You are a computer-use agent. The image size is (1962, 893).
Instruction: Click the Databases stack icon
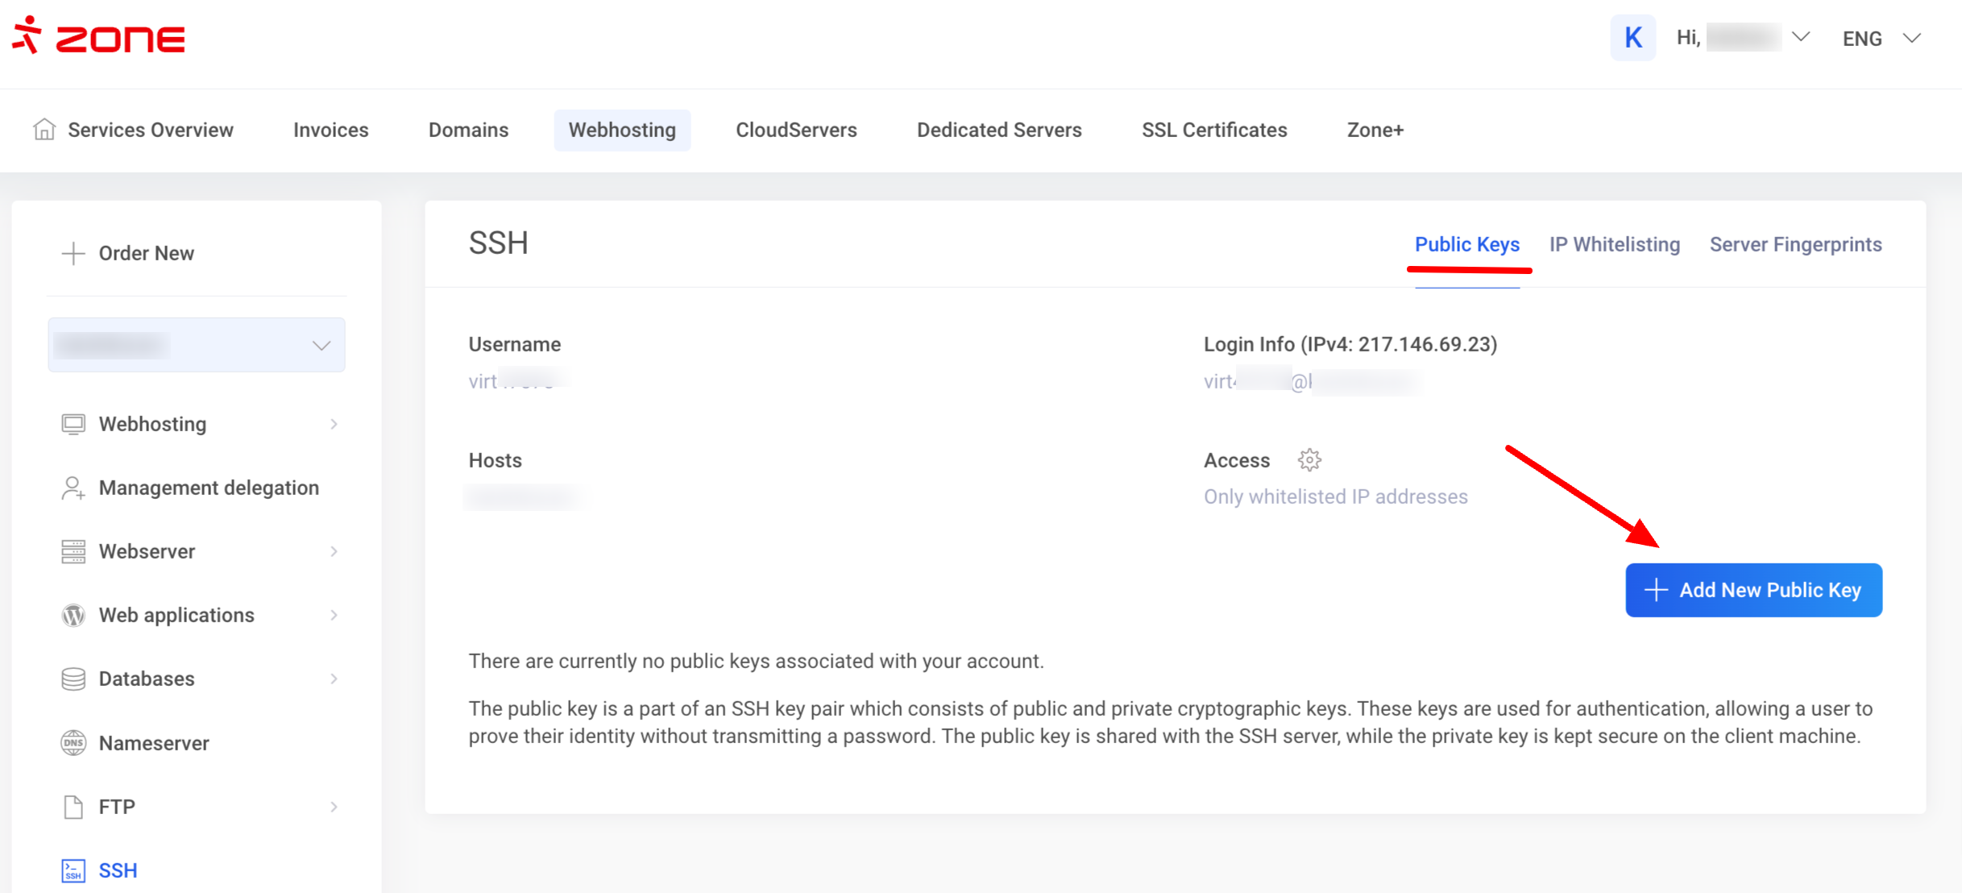[x=73, y=679]
